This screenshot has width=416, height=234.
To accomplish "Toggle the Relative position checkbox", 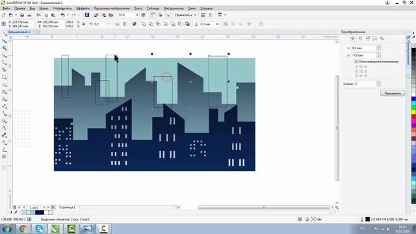I will tap(356, 62).
